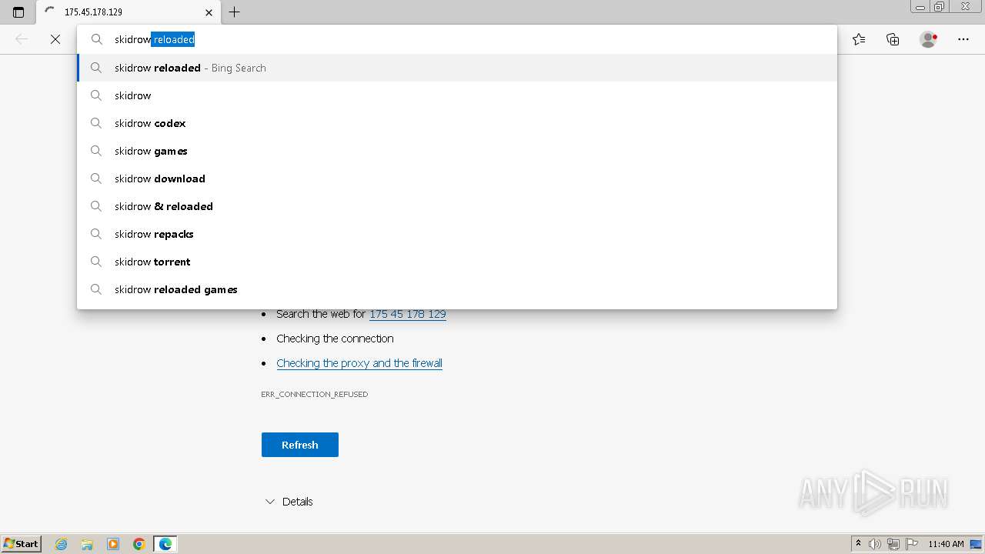
Task: Launch Internet Explorer from taskbar
Action: pos(61,544)
